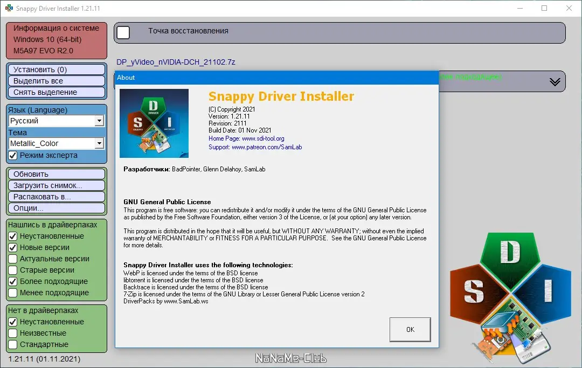Click the SDI logo inside the About dialog
582x368 pixels.
tap(154, 123)
